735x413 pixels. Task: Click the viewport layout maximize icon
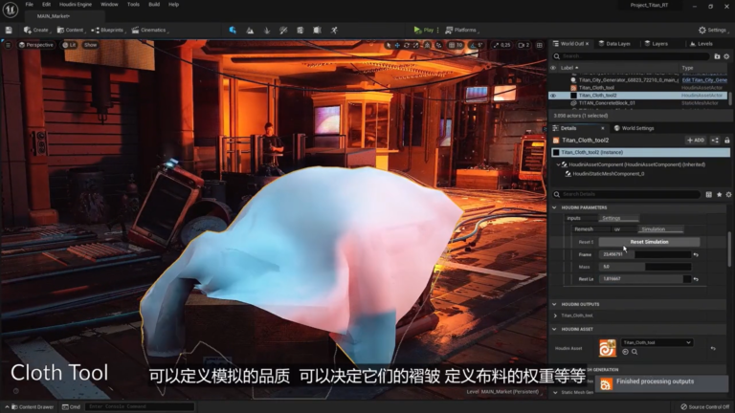(540, 45)
